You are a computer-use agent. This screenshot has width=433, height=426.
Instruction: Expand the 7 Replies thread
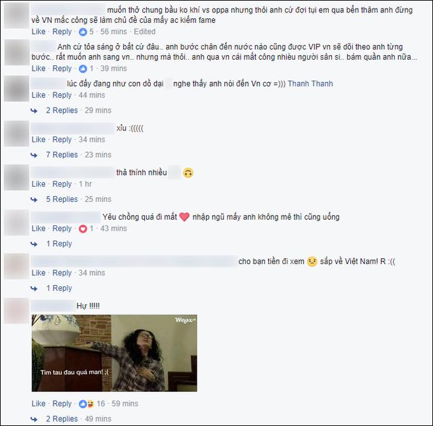point(62,155)
